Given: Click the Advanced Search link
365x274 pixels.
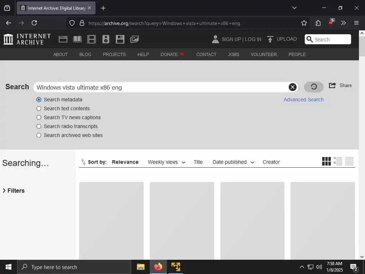Looking at the screenshot, I should (304, 100).
